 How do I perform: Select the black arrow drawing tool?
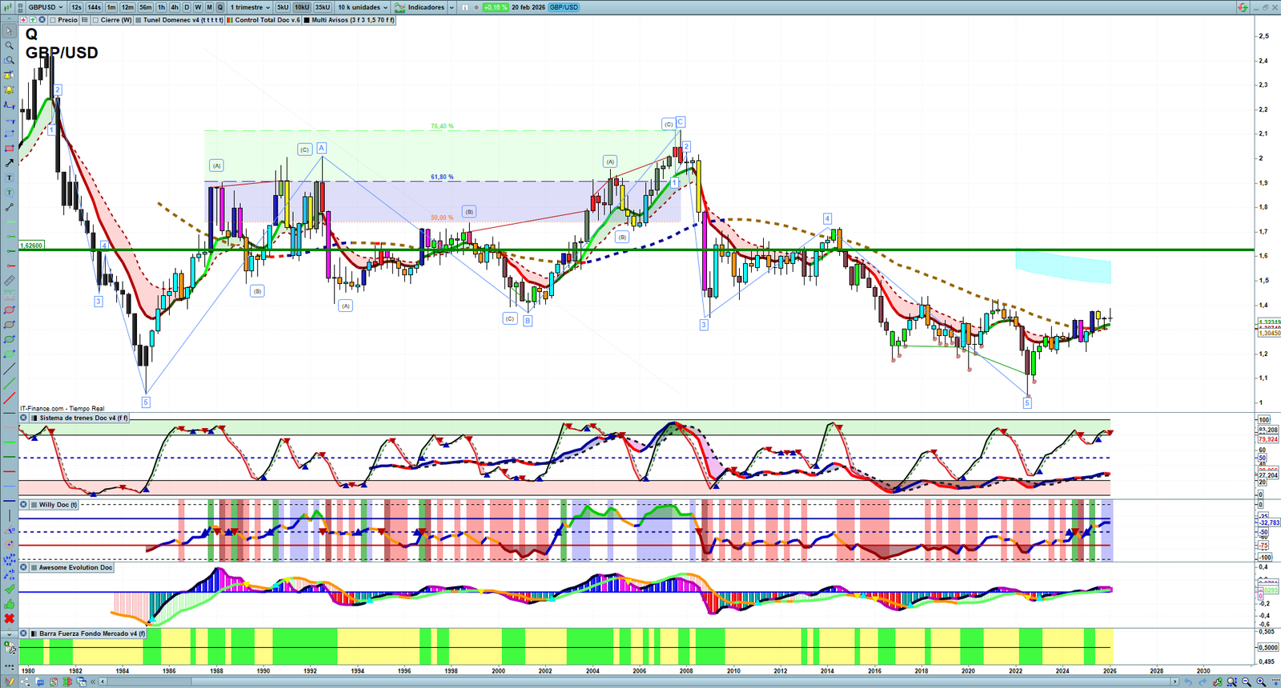tap(9, 163)
